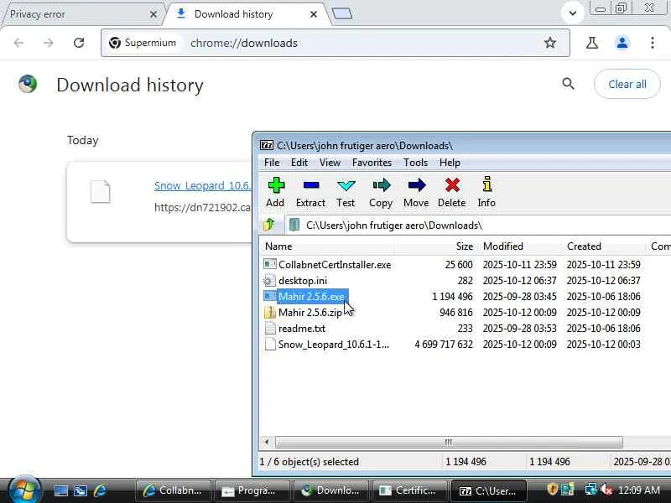This screenshot has height=503, width=671.
Task: Open the File menu in 7-Zip
Action: coord(272,163)
